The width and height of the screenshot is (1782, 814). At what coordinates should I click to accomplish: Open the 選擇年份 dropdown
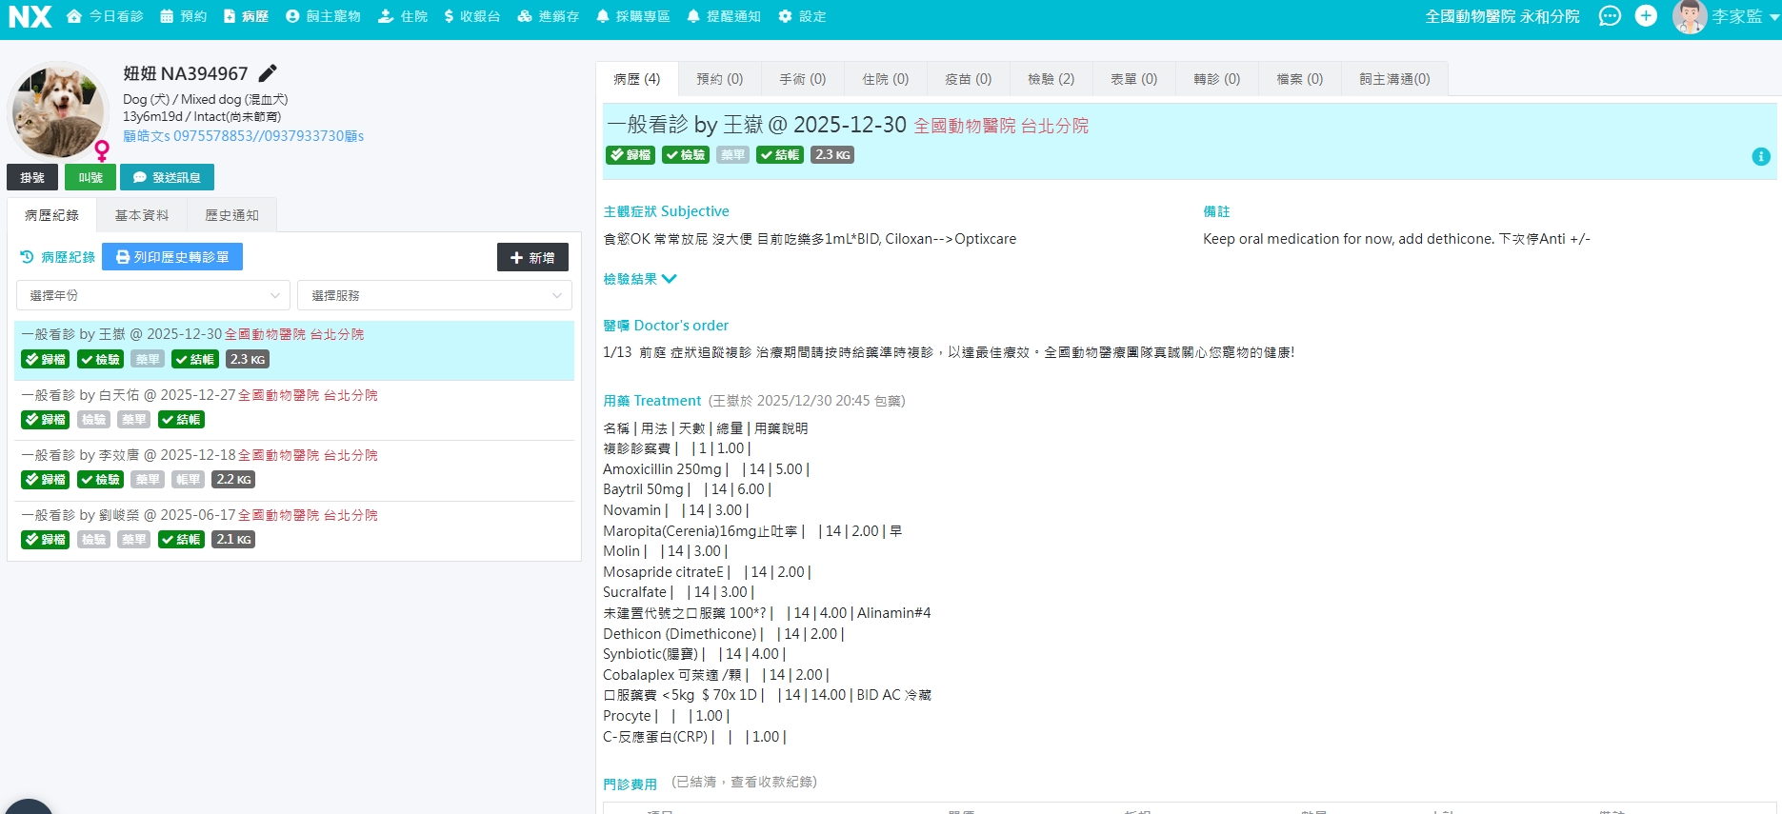click(x=153, y=295)
